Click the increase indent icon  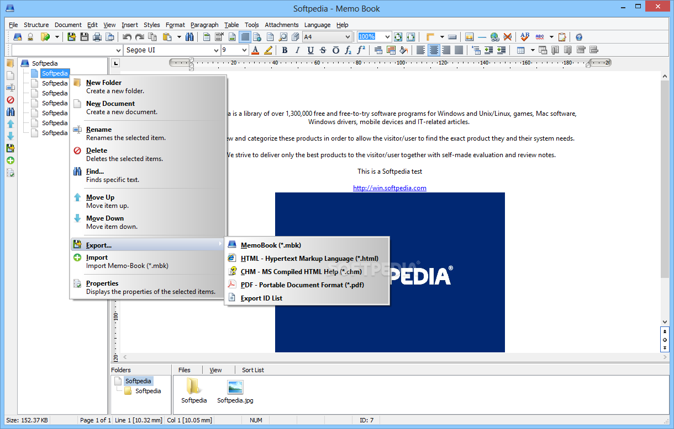pos(488,50)
